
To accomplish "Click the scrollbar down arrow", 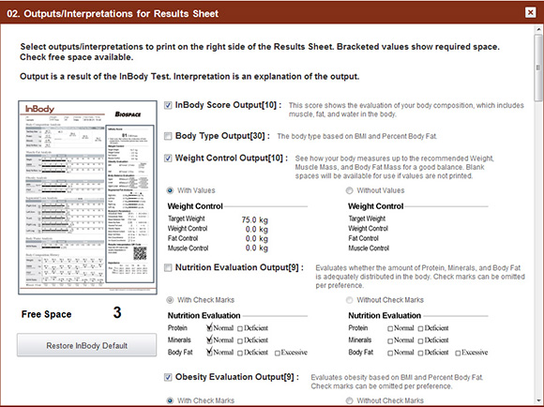I will [x=538, y=400].
